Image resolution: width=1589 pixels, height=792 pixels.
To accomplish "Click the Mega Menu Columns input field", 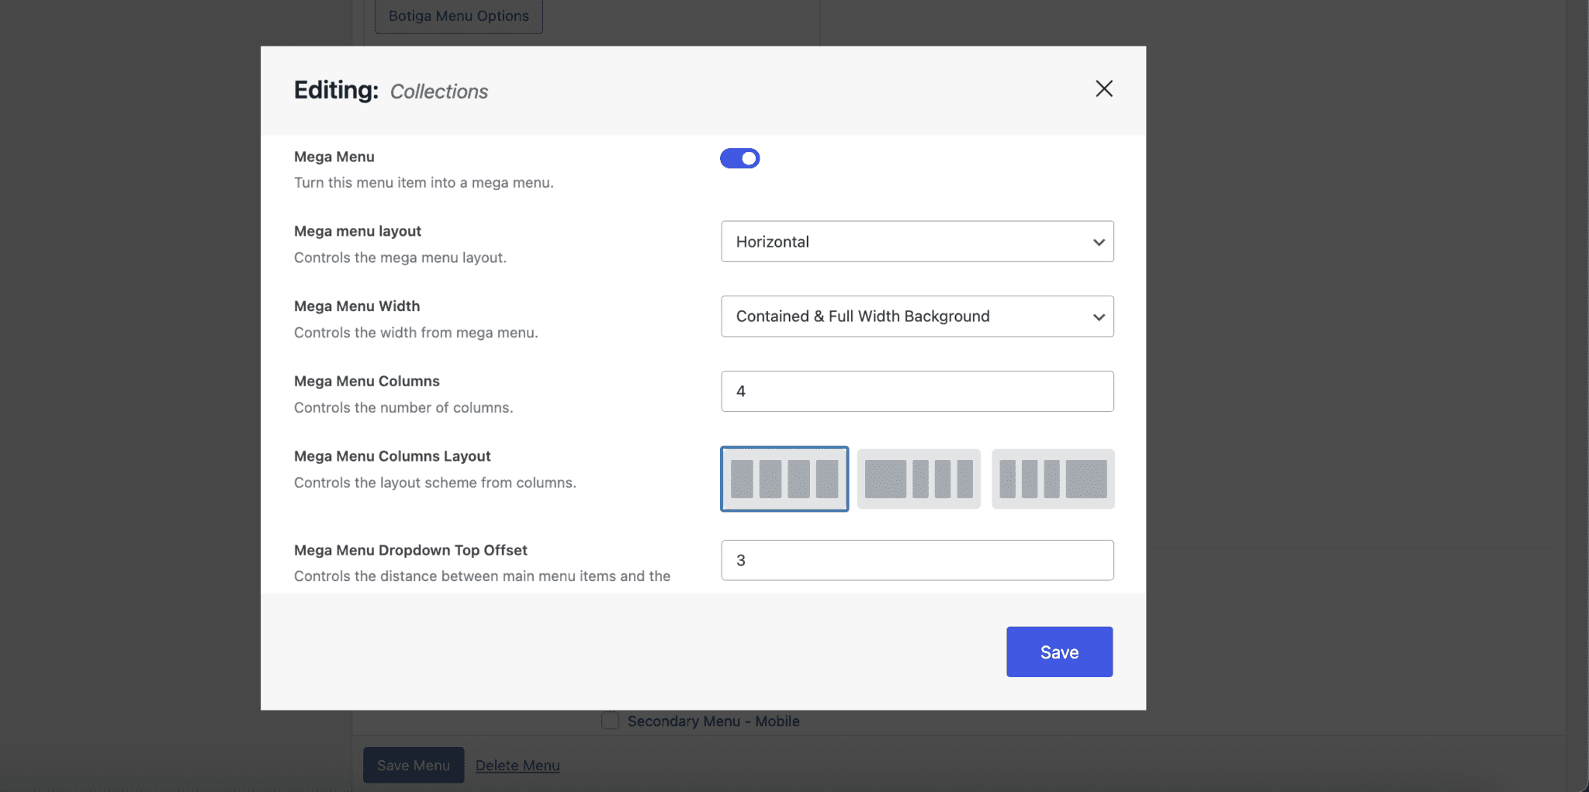I will [x=917, y=391].
